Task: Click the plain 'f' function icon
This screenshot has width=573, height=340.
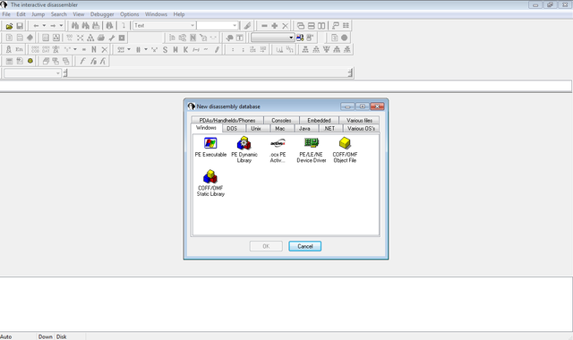Action: 82,62
